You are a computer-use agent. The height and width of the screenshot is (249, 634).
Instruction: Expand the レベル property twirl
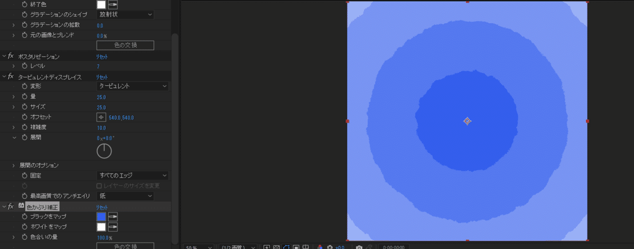tap(14, 66)
